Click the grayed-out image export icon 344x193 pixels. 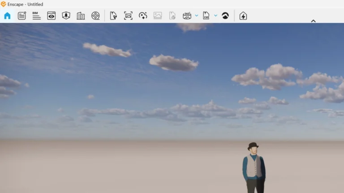click(158, 16)
